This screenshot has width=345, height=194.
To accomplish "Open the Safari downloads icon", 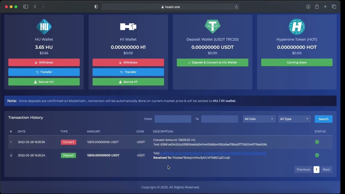I will coord(308,7).
